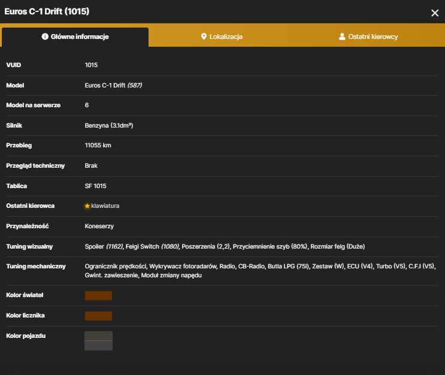The height and width of the screenshot is (375, 445).
Task: Click the Przynależność value Koneserzy
Action: click(99, 226)
